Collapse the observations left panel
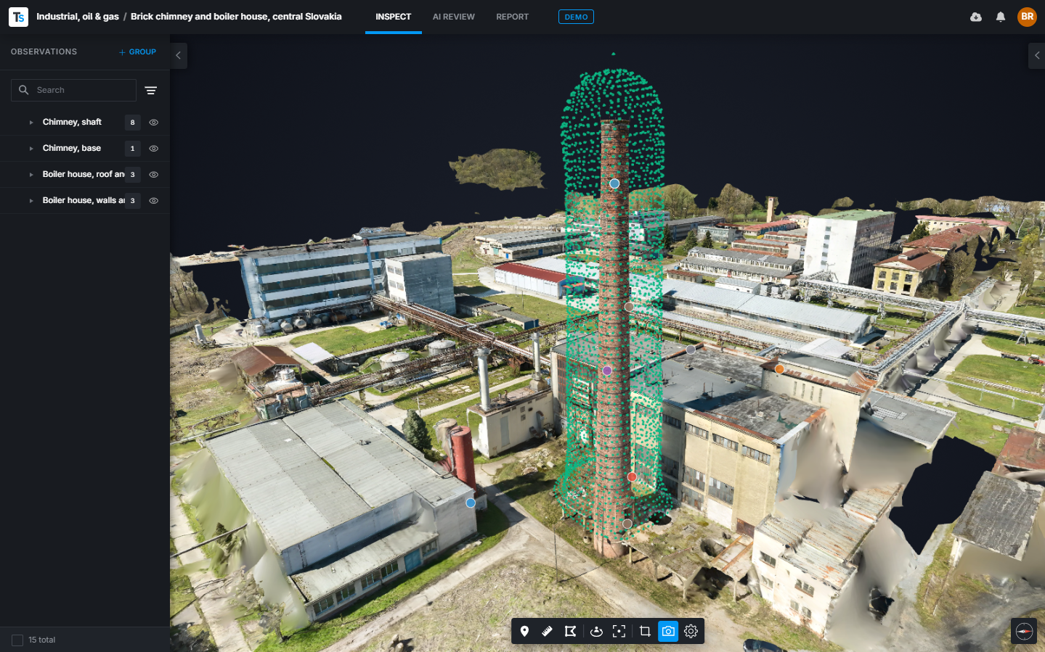1045x652 pixels. 179,56
